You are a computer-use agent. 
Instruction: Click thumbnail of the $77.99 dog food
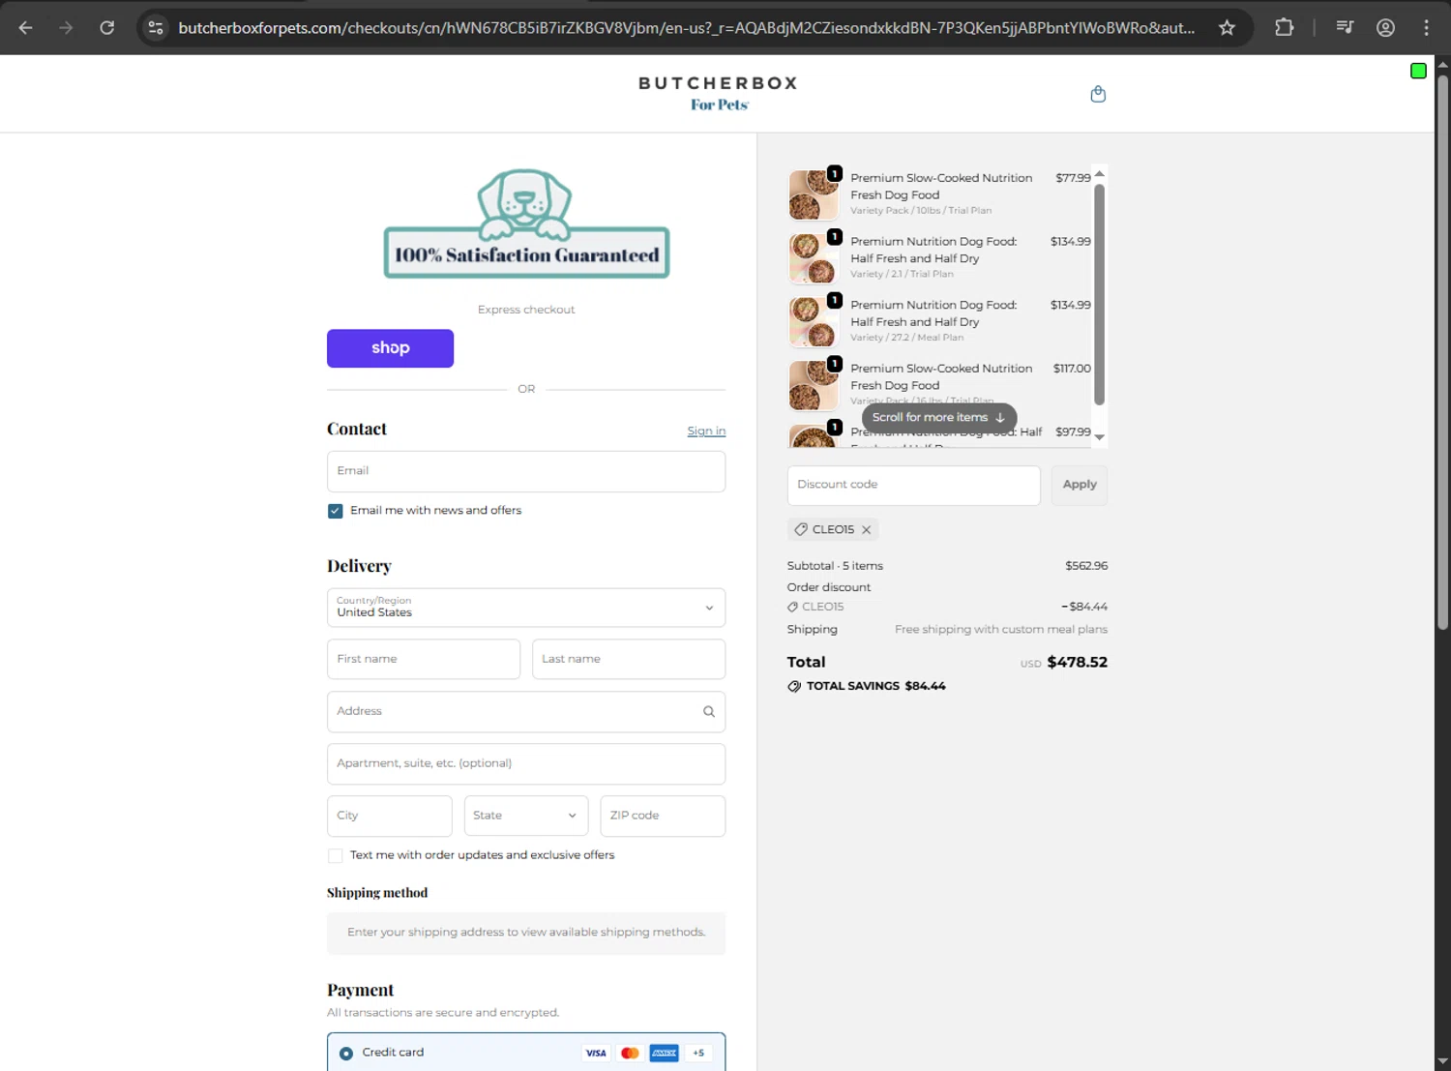coord(814,194)
